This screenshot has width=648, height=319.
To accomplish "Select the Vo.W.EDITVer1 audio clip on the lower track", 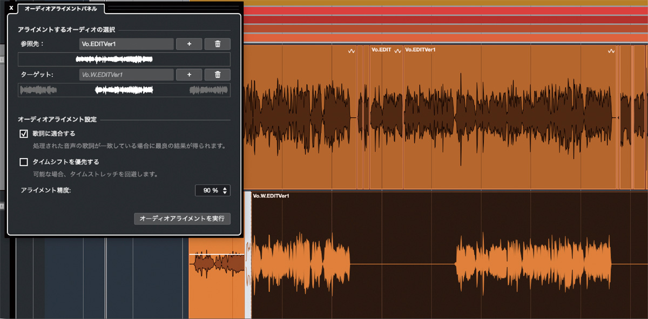I will point(450,255).
